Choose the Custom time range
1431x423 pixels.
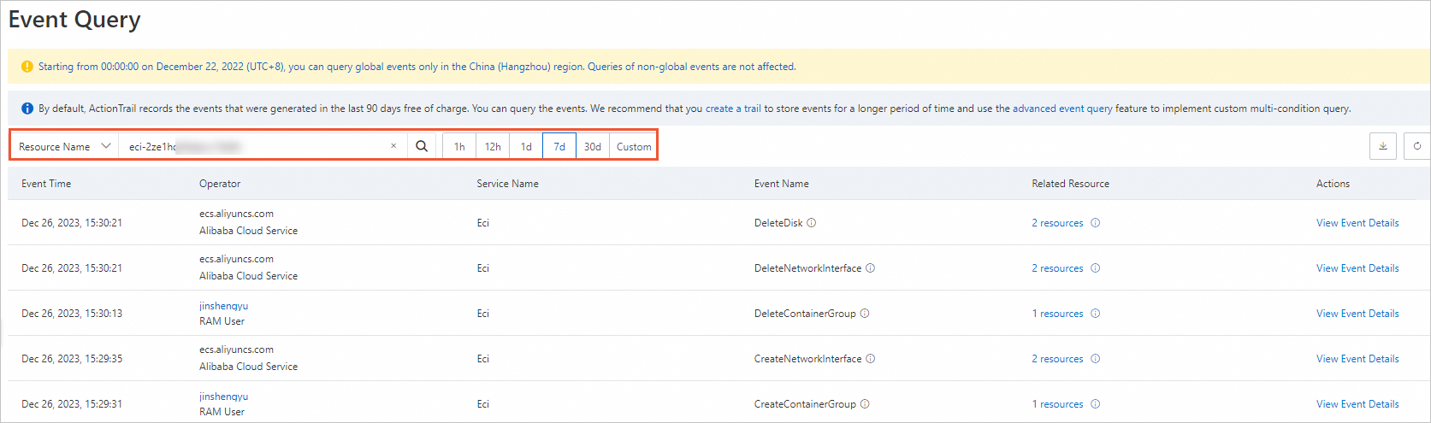tap(634, 146)
